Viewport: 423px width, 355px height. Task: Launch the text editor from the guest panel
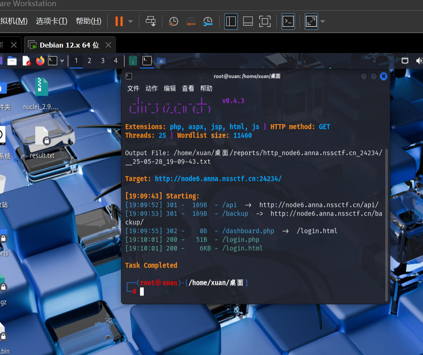pyautogui.click(x=26, y=61)
